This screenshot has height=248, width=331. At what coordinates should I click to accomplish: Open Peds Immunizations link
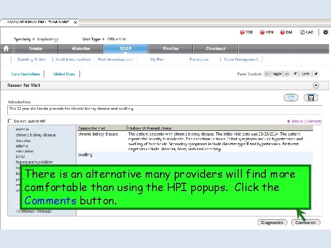pyautogui.click(x=115, y=59)
